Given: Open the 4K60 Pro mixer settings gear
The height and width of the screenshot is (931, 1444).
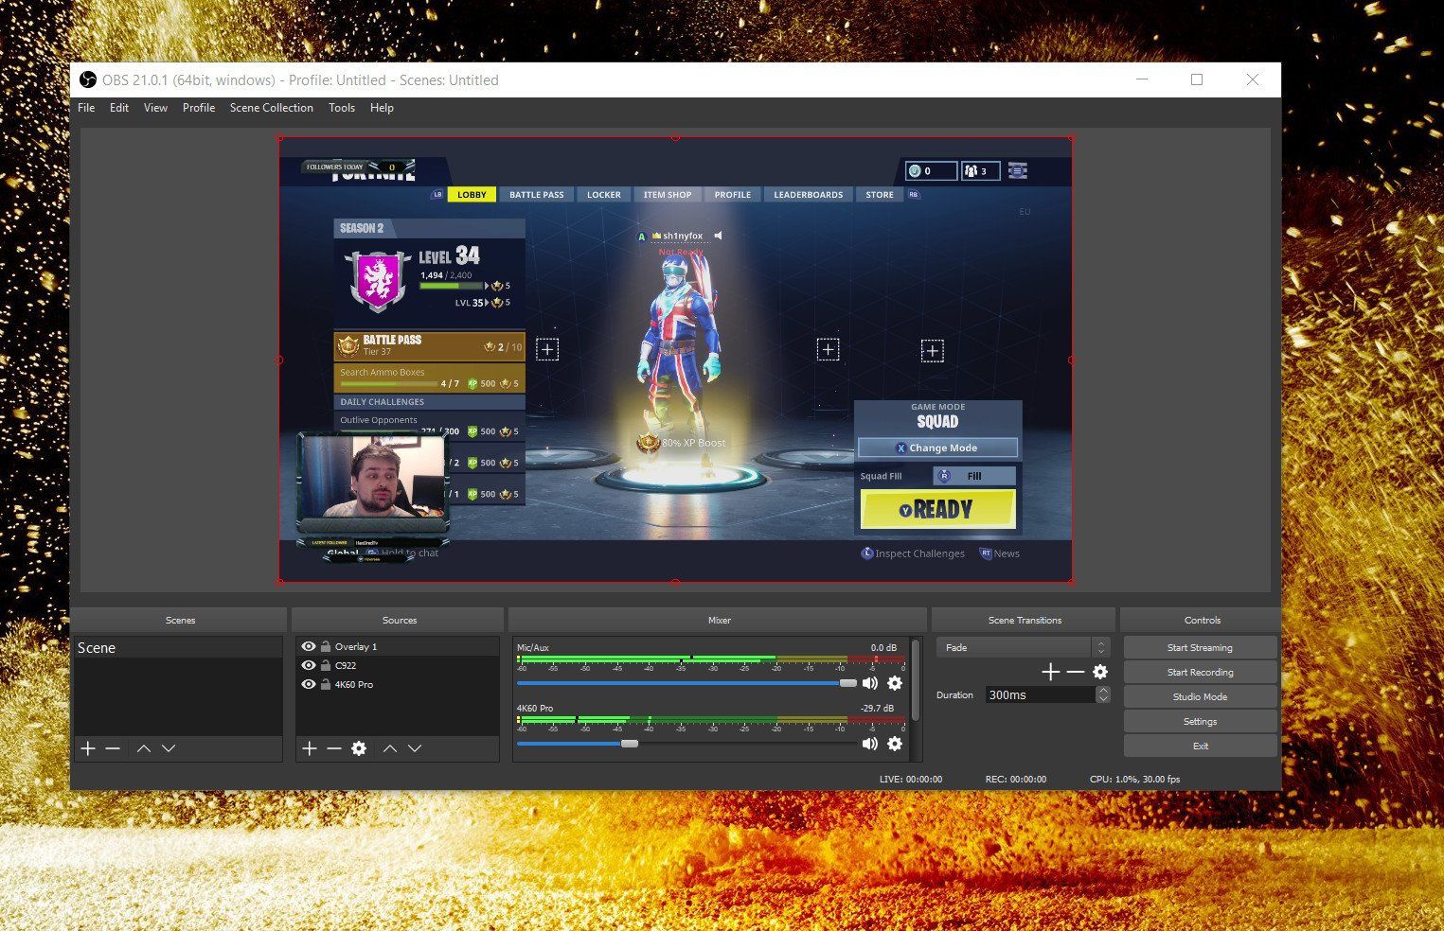Looking at the screenshot, I should pyautogui.click(x=895, y=744).
